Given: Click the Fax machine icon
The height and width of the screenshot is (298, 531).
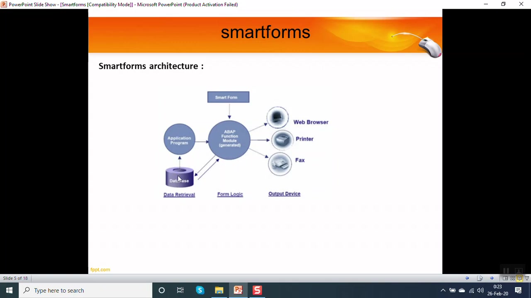Looking at the screenshot, I should pos(280,164).
